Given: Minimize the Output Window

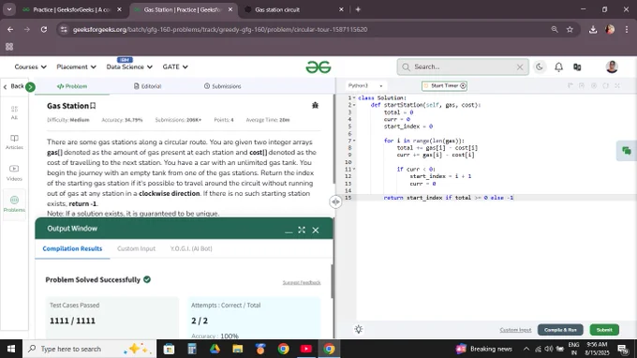Looking at the screenshot, I should [289, 231].
